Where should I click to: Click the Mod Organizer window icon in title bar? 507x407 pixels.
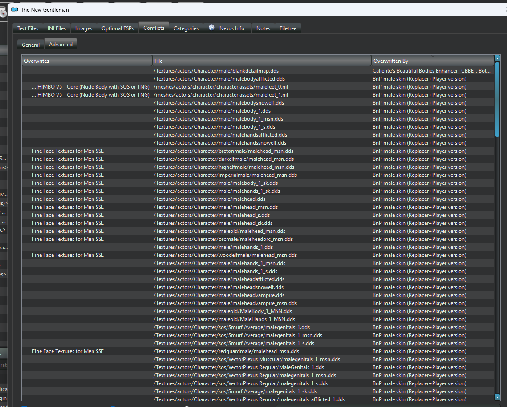coord(15,9)
